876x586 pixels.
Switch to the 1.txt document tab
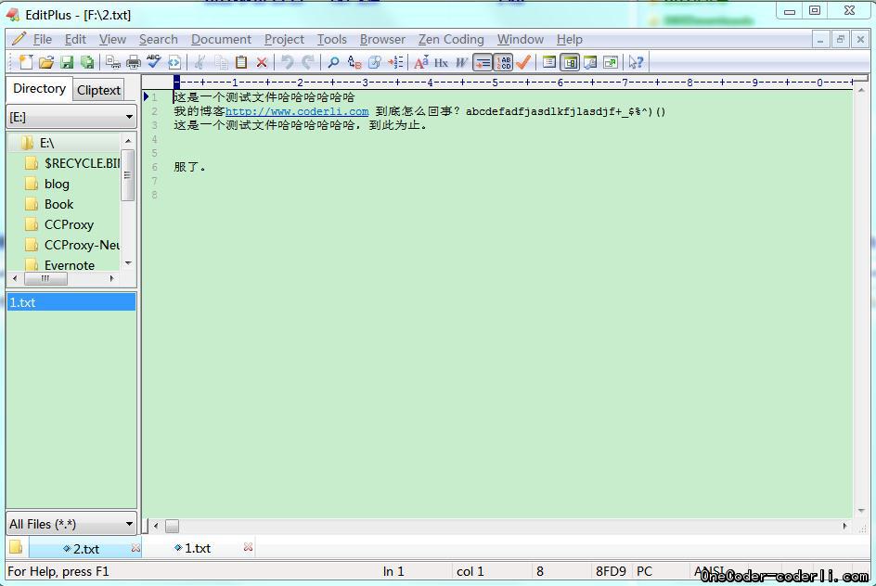click(x=198, y=548)
